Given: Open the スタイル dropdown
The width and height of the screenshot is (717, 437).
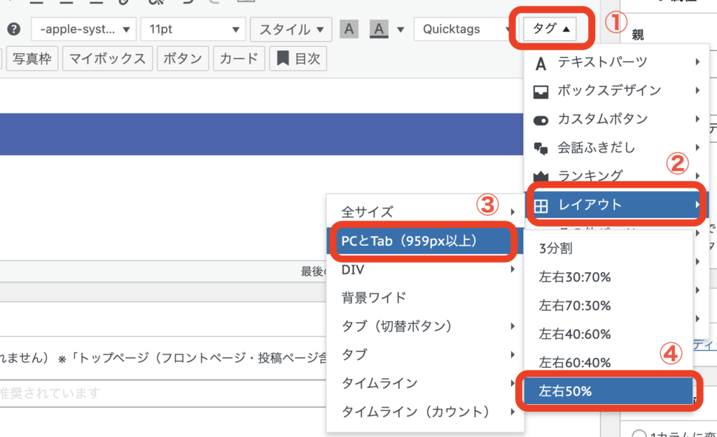Looking at the screenshot, I should tap(291, 29).
